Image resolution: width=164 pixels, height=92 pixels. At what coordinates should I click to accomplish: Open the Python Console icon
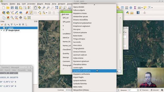(x=128, y=13)
